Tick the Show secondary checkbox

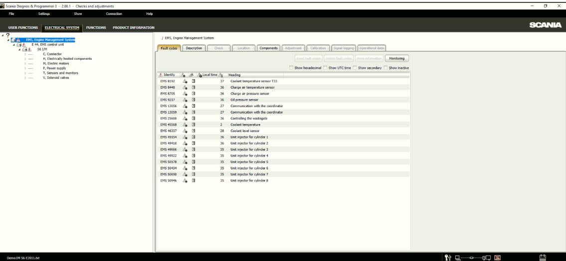pos(355,67)
